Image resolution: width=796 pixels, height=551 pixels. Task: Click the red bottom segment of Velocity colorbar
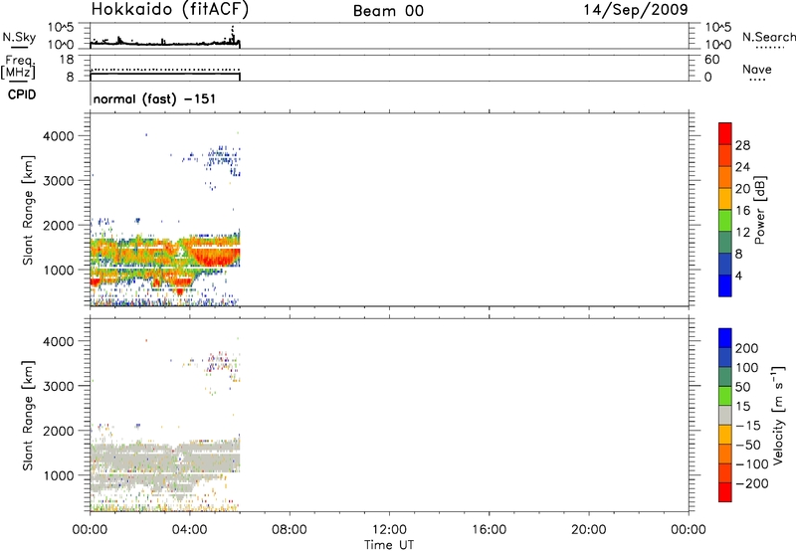725,492
